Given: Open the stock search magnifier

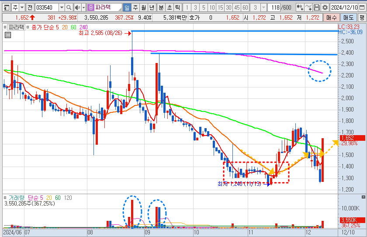Looking at the screenshot, I should coord(69,8).
